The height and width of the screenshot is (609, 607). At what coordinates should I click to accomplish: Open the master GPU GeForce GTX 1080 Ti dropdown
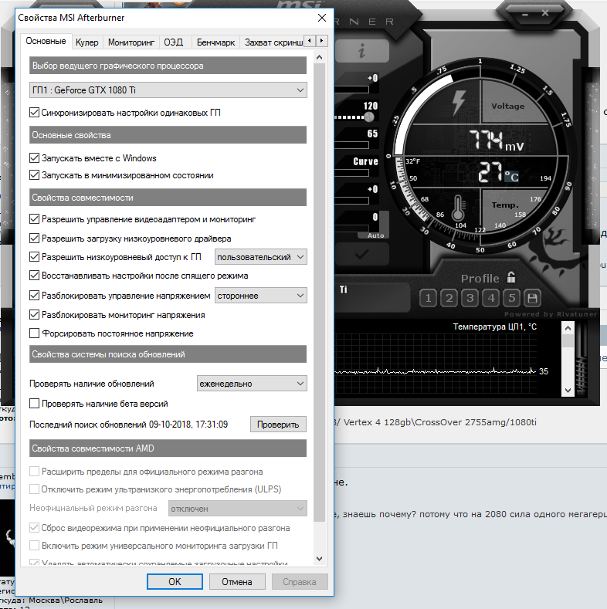[168, 90]
